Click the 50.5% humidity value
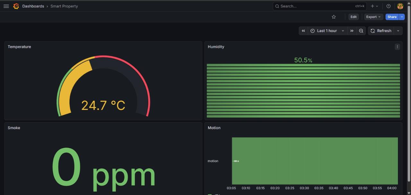The height and width of the screenshot is (195, 411). point(303,60)
